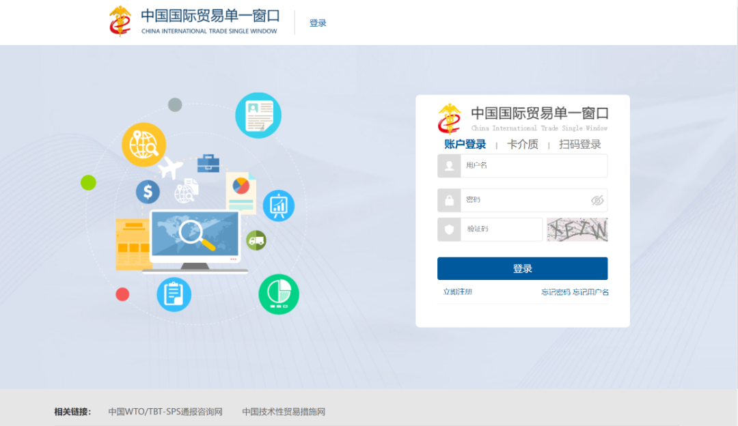Click the shield icon beside captcha field

(x=449, y=229)
